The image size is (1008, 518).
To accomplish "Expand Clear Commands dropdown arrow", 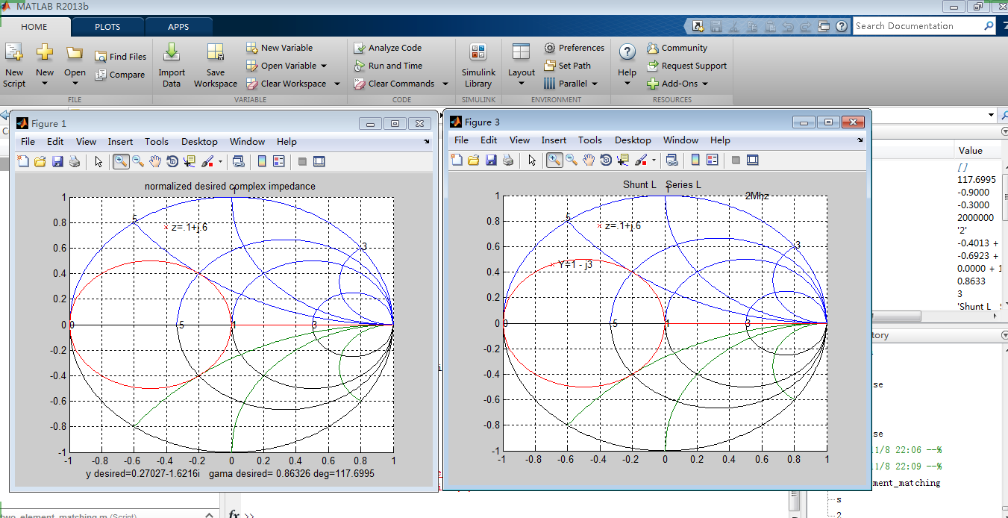I will (x=445, y=84).
